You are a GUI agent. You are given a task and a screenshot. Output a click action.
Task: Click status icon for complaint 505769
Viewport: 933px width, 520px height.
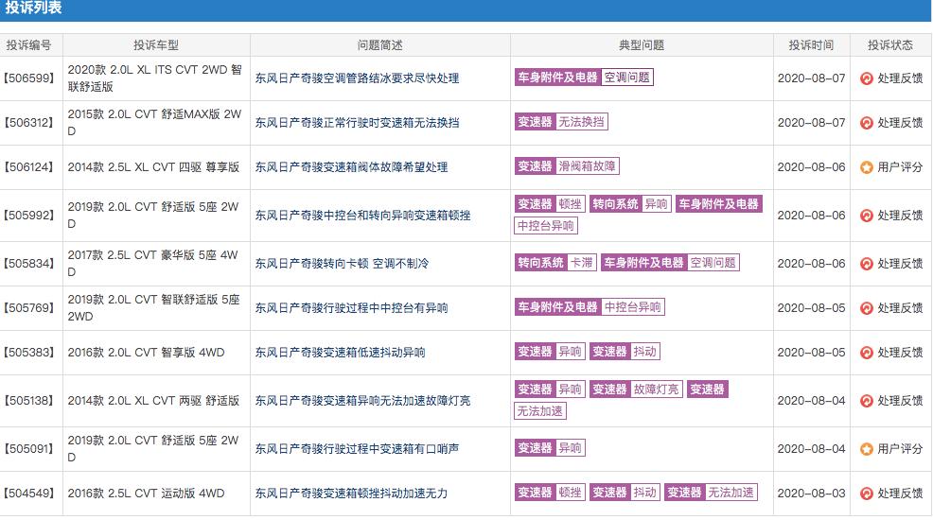point(867,308)
